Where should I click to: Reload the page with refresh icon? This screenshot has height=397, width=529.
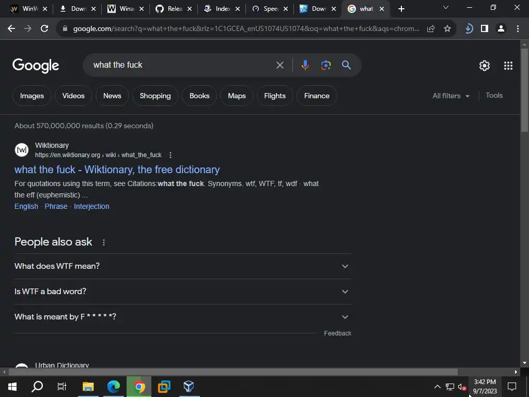(x=44, y=29)
